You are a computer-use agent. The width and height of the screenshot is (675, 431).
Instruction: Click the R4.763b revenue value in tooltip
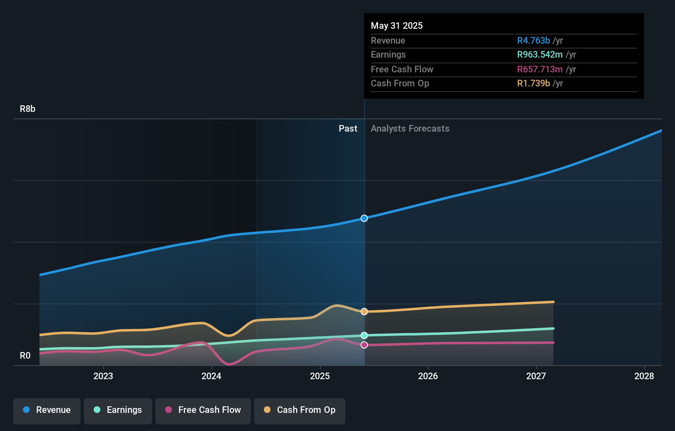pos(534,40)
